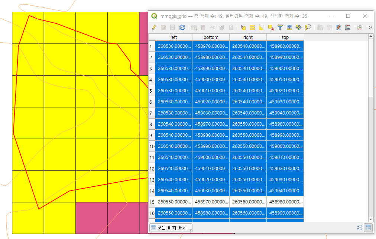Close the mmqgis_grid attribute table window

365,16
